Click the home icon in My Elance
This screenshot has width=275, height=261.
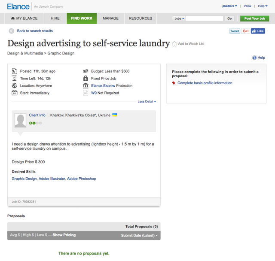tap(13, 18)
